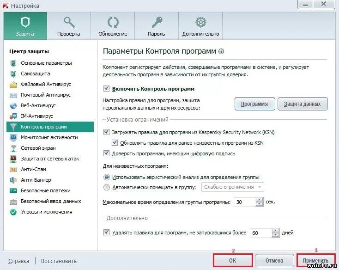
Task: Click the Kaspersky logo in title bar
Action: [5, 6]
